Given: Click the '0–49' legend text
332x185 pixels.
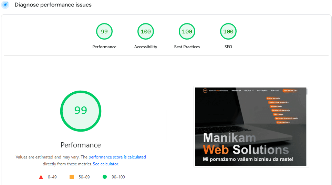Looking at the screenshot, I should [x=52, y=177].
